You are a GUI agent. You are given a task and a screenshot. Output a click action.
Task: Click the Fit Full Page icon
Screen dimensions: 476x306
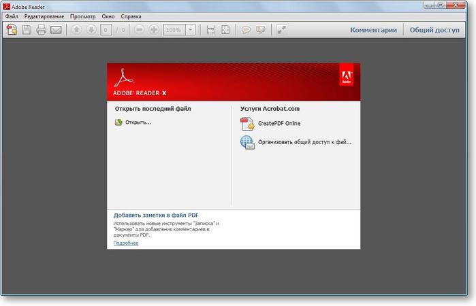coord(225,30)
